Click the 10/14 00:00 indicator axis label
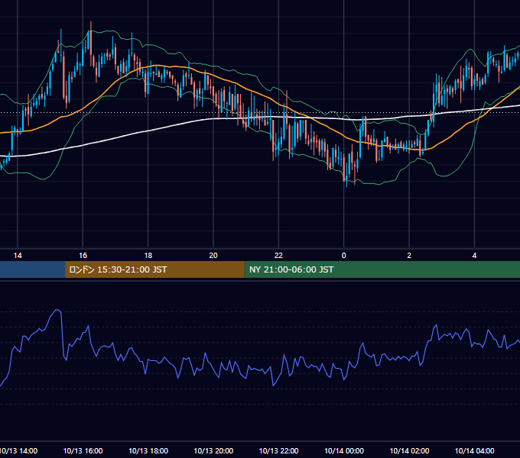 (344, 451)
